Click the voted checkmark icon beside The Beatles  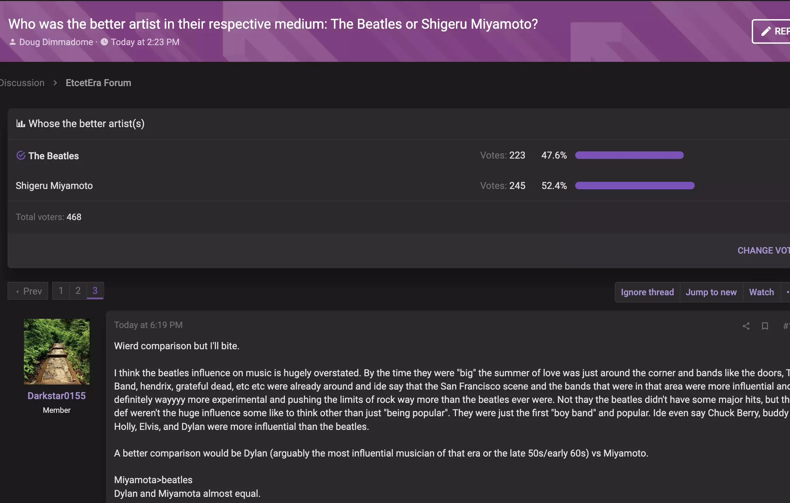pyautogui.click(x=21, y=155)
